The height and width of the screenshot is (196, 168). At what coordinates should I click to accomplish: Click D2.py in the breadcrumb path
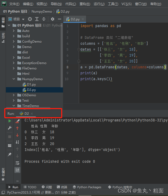tap(63, 12)
